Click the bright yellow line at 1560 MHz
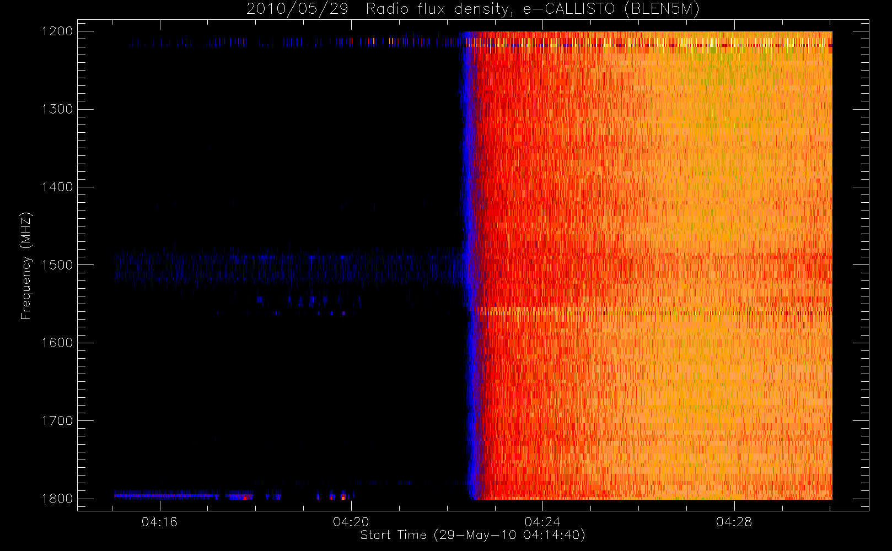 click(x=653, y=312)
